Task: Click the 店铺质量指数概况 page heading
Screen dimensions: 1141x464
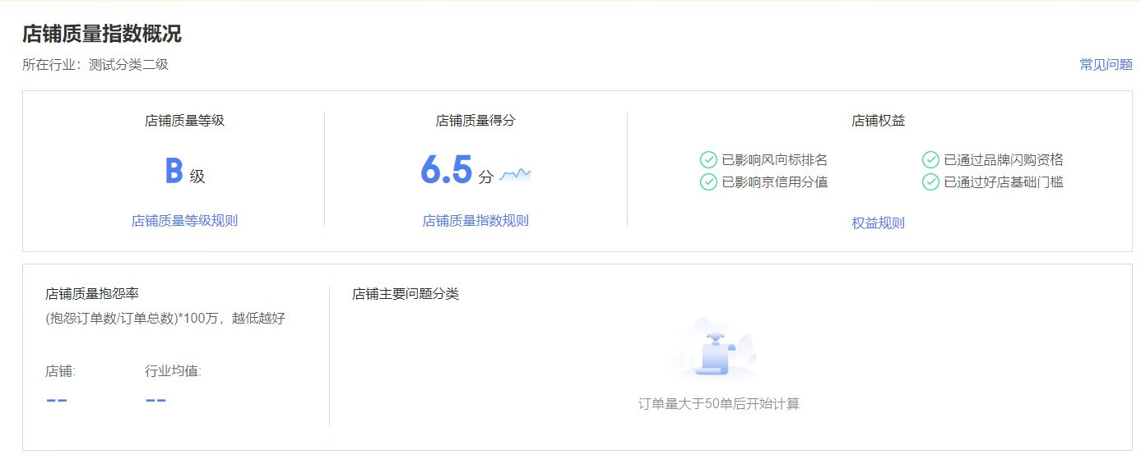Action: point(102,34)
